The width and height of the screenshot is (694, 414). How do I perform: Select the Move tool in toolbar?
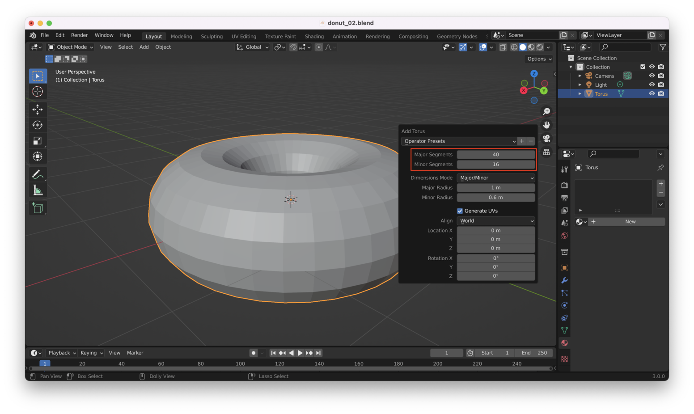point(38,109)
